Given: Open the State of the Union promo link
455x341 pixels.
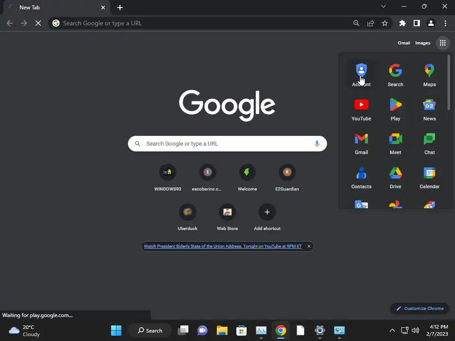Looking at the screenshot, I should tap(223, 246).
